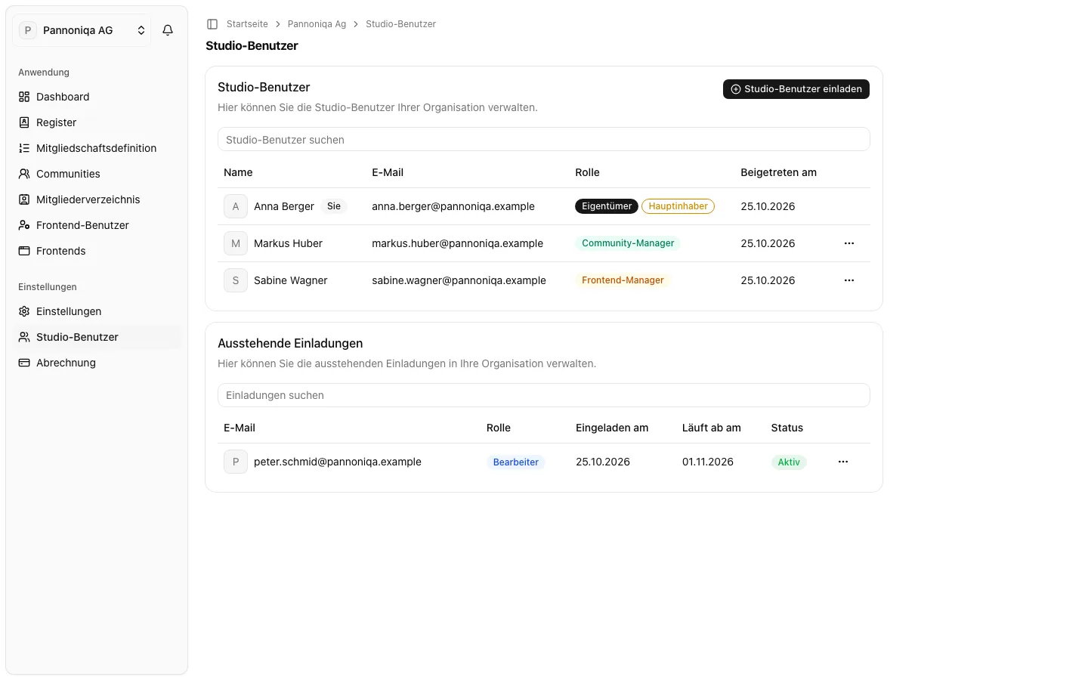Click the Community-Manager role badge
Viewport: 1088px width, 680px height.
click(628, 243)
